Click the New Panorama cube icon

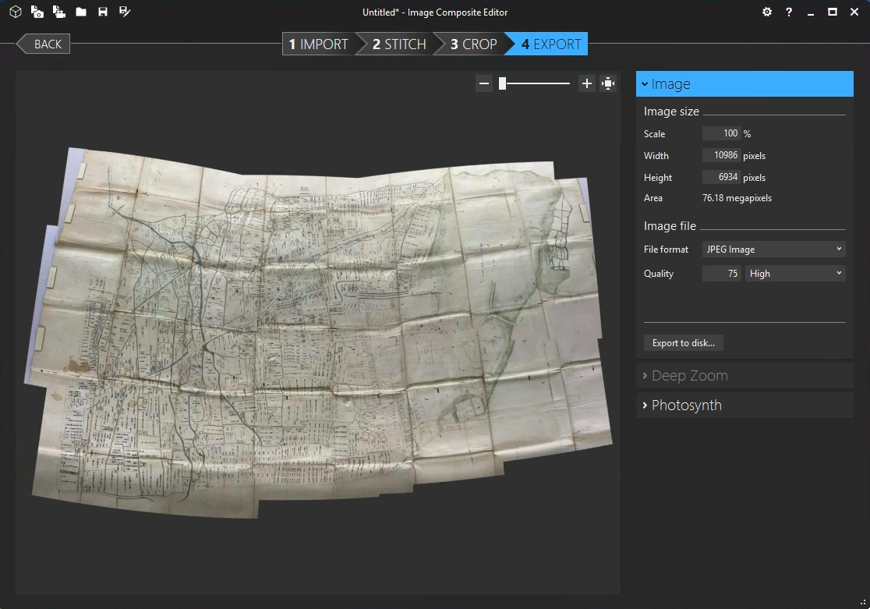click(x=15, y=12)
